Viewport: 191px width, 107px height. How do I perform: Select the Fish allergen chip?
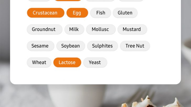[100, 13]
